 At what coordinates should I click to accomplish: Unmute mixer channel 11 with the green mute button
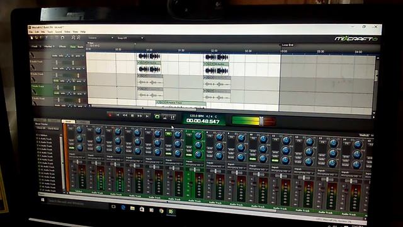click(x=275, y=161)
